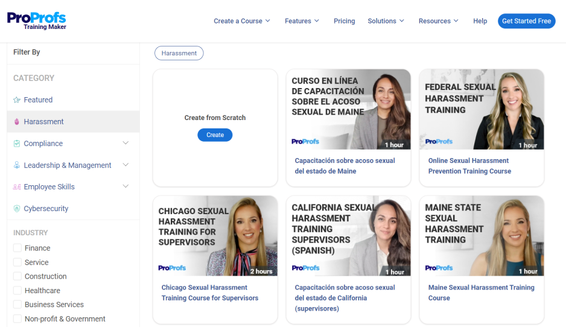Open Maine Sexual Harassment Training Course link
566x333 pixels.
click(481, 293)
